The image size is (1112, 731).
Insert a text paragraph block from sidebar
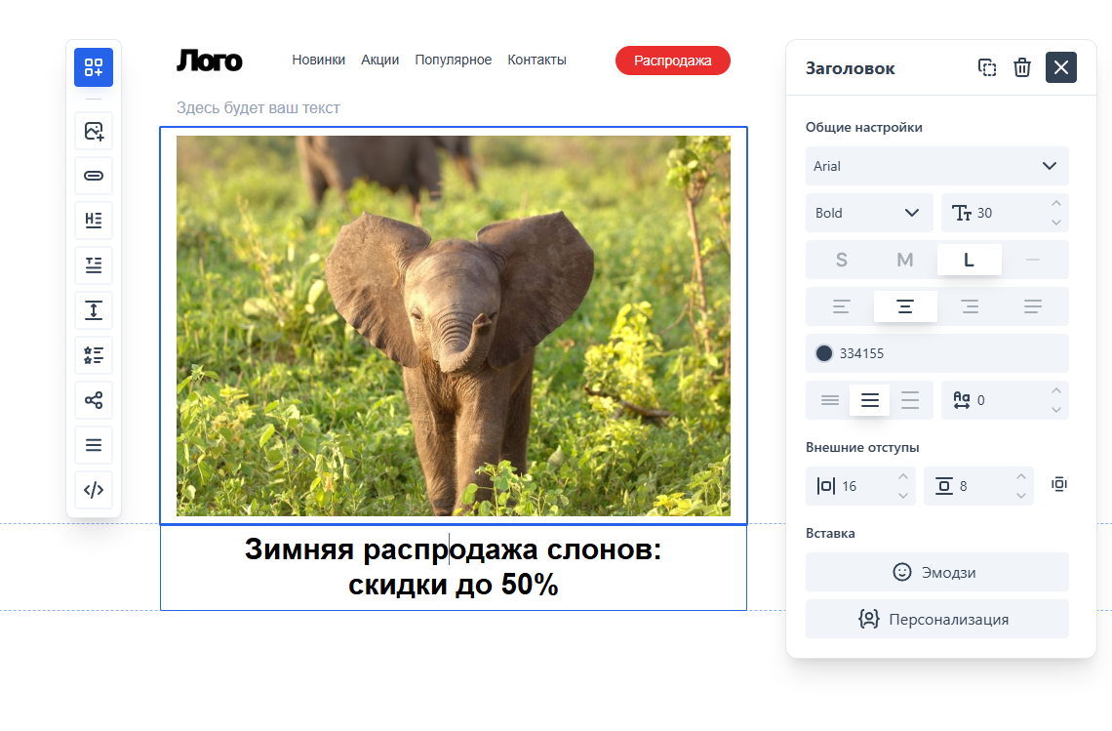point(94,265)
